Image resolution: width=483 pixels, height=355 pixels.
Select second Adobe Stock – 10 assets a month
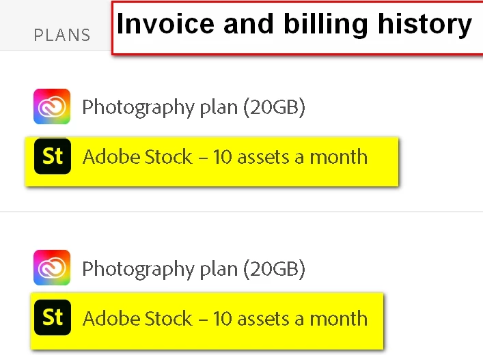(225, 319)
